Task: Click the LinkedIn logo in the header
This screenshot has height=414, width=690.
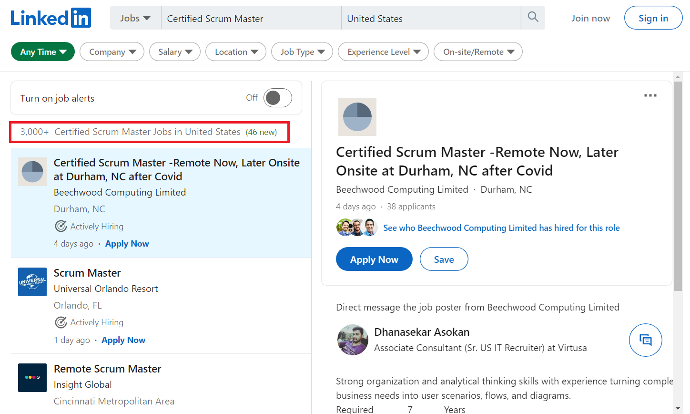Action: pyautogui.click(x=51, y=18)
